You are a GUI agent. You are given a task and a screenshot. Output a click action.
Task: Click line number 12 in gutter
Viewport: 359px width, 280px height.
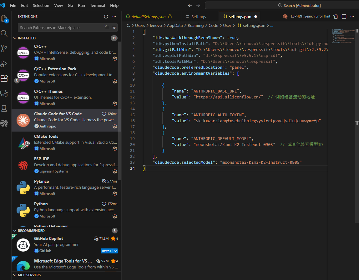coord(132,97)
